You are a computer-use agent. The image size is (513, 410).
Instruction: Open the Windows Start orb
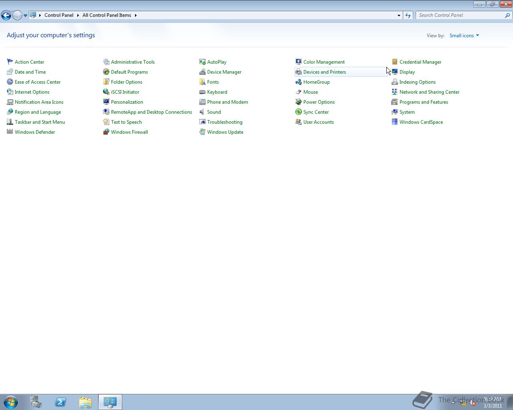pos(11,402)
